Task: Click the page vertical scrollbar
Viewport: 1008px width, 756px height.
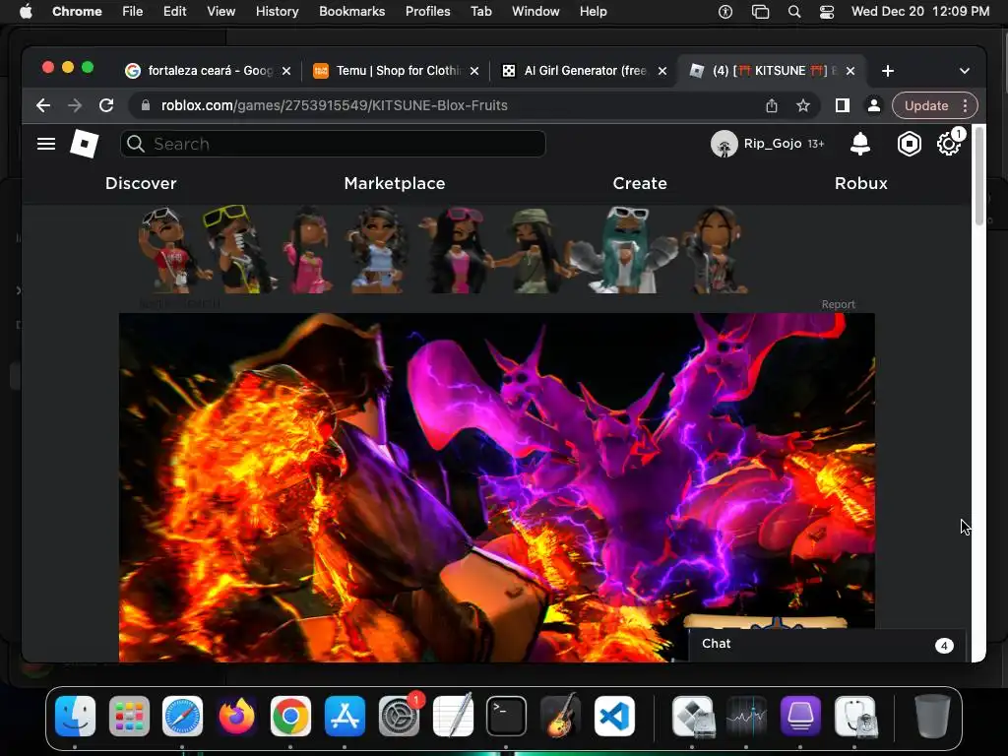Action: (x=979, y=175)
